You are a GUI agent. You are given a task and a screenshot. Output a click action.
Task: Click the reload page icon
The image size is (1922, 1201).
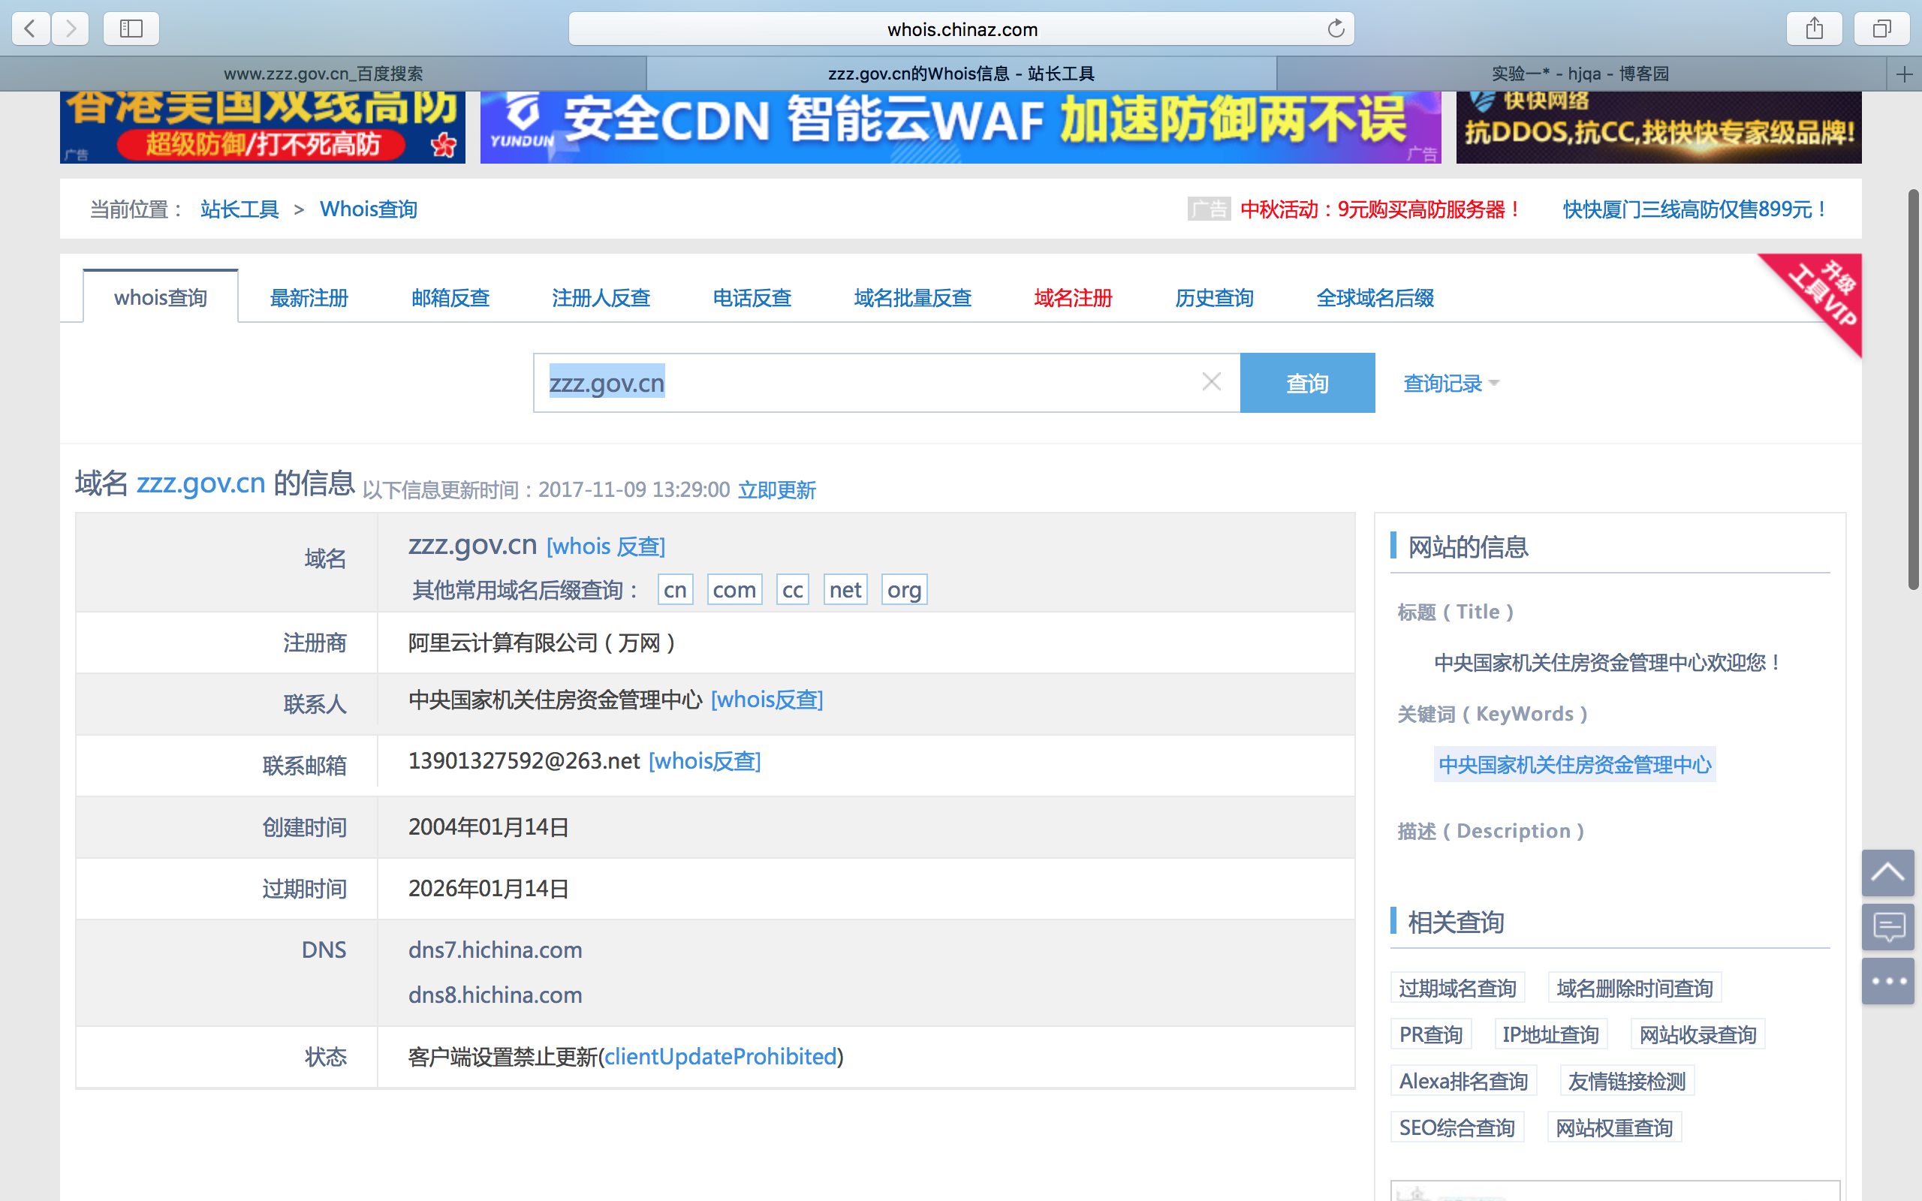(x=1336, y=29)
